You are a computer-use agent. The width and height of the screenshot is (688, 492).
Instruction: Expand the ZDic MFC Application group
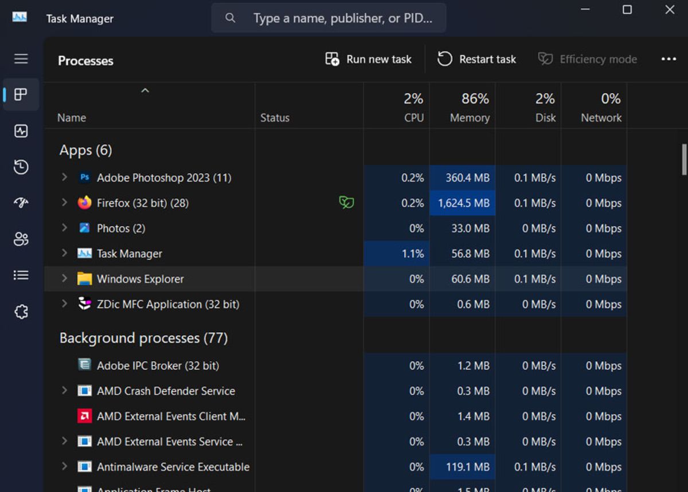[64, 304]
